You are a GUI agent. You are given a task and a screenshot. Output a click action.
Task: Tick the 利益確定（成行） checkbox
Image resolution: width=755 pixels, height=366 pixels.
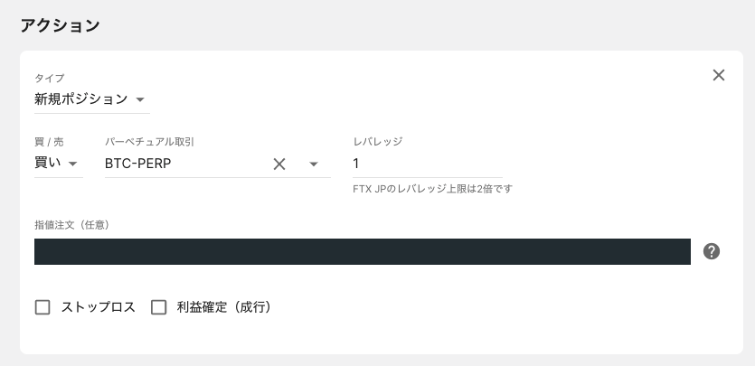[158, 307]
